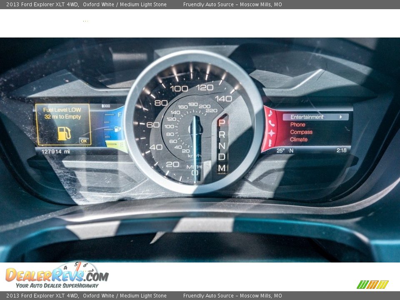Choose the Compass menu item

[301, 132]
